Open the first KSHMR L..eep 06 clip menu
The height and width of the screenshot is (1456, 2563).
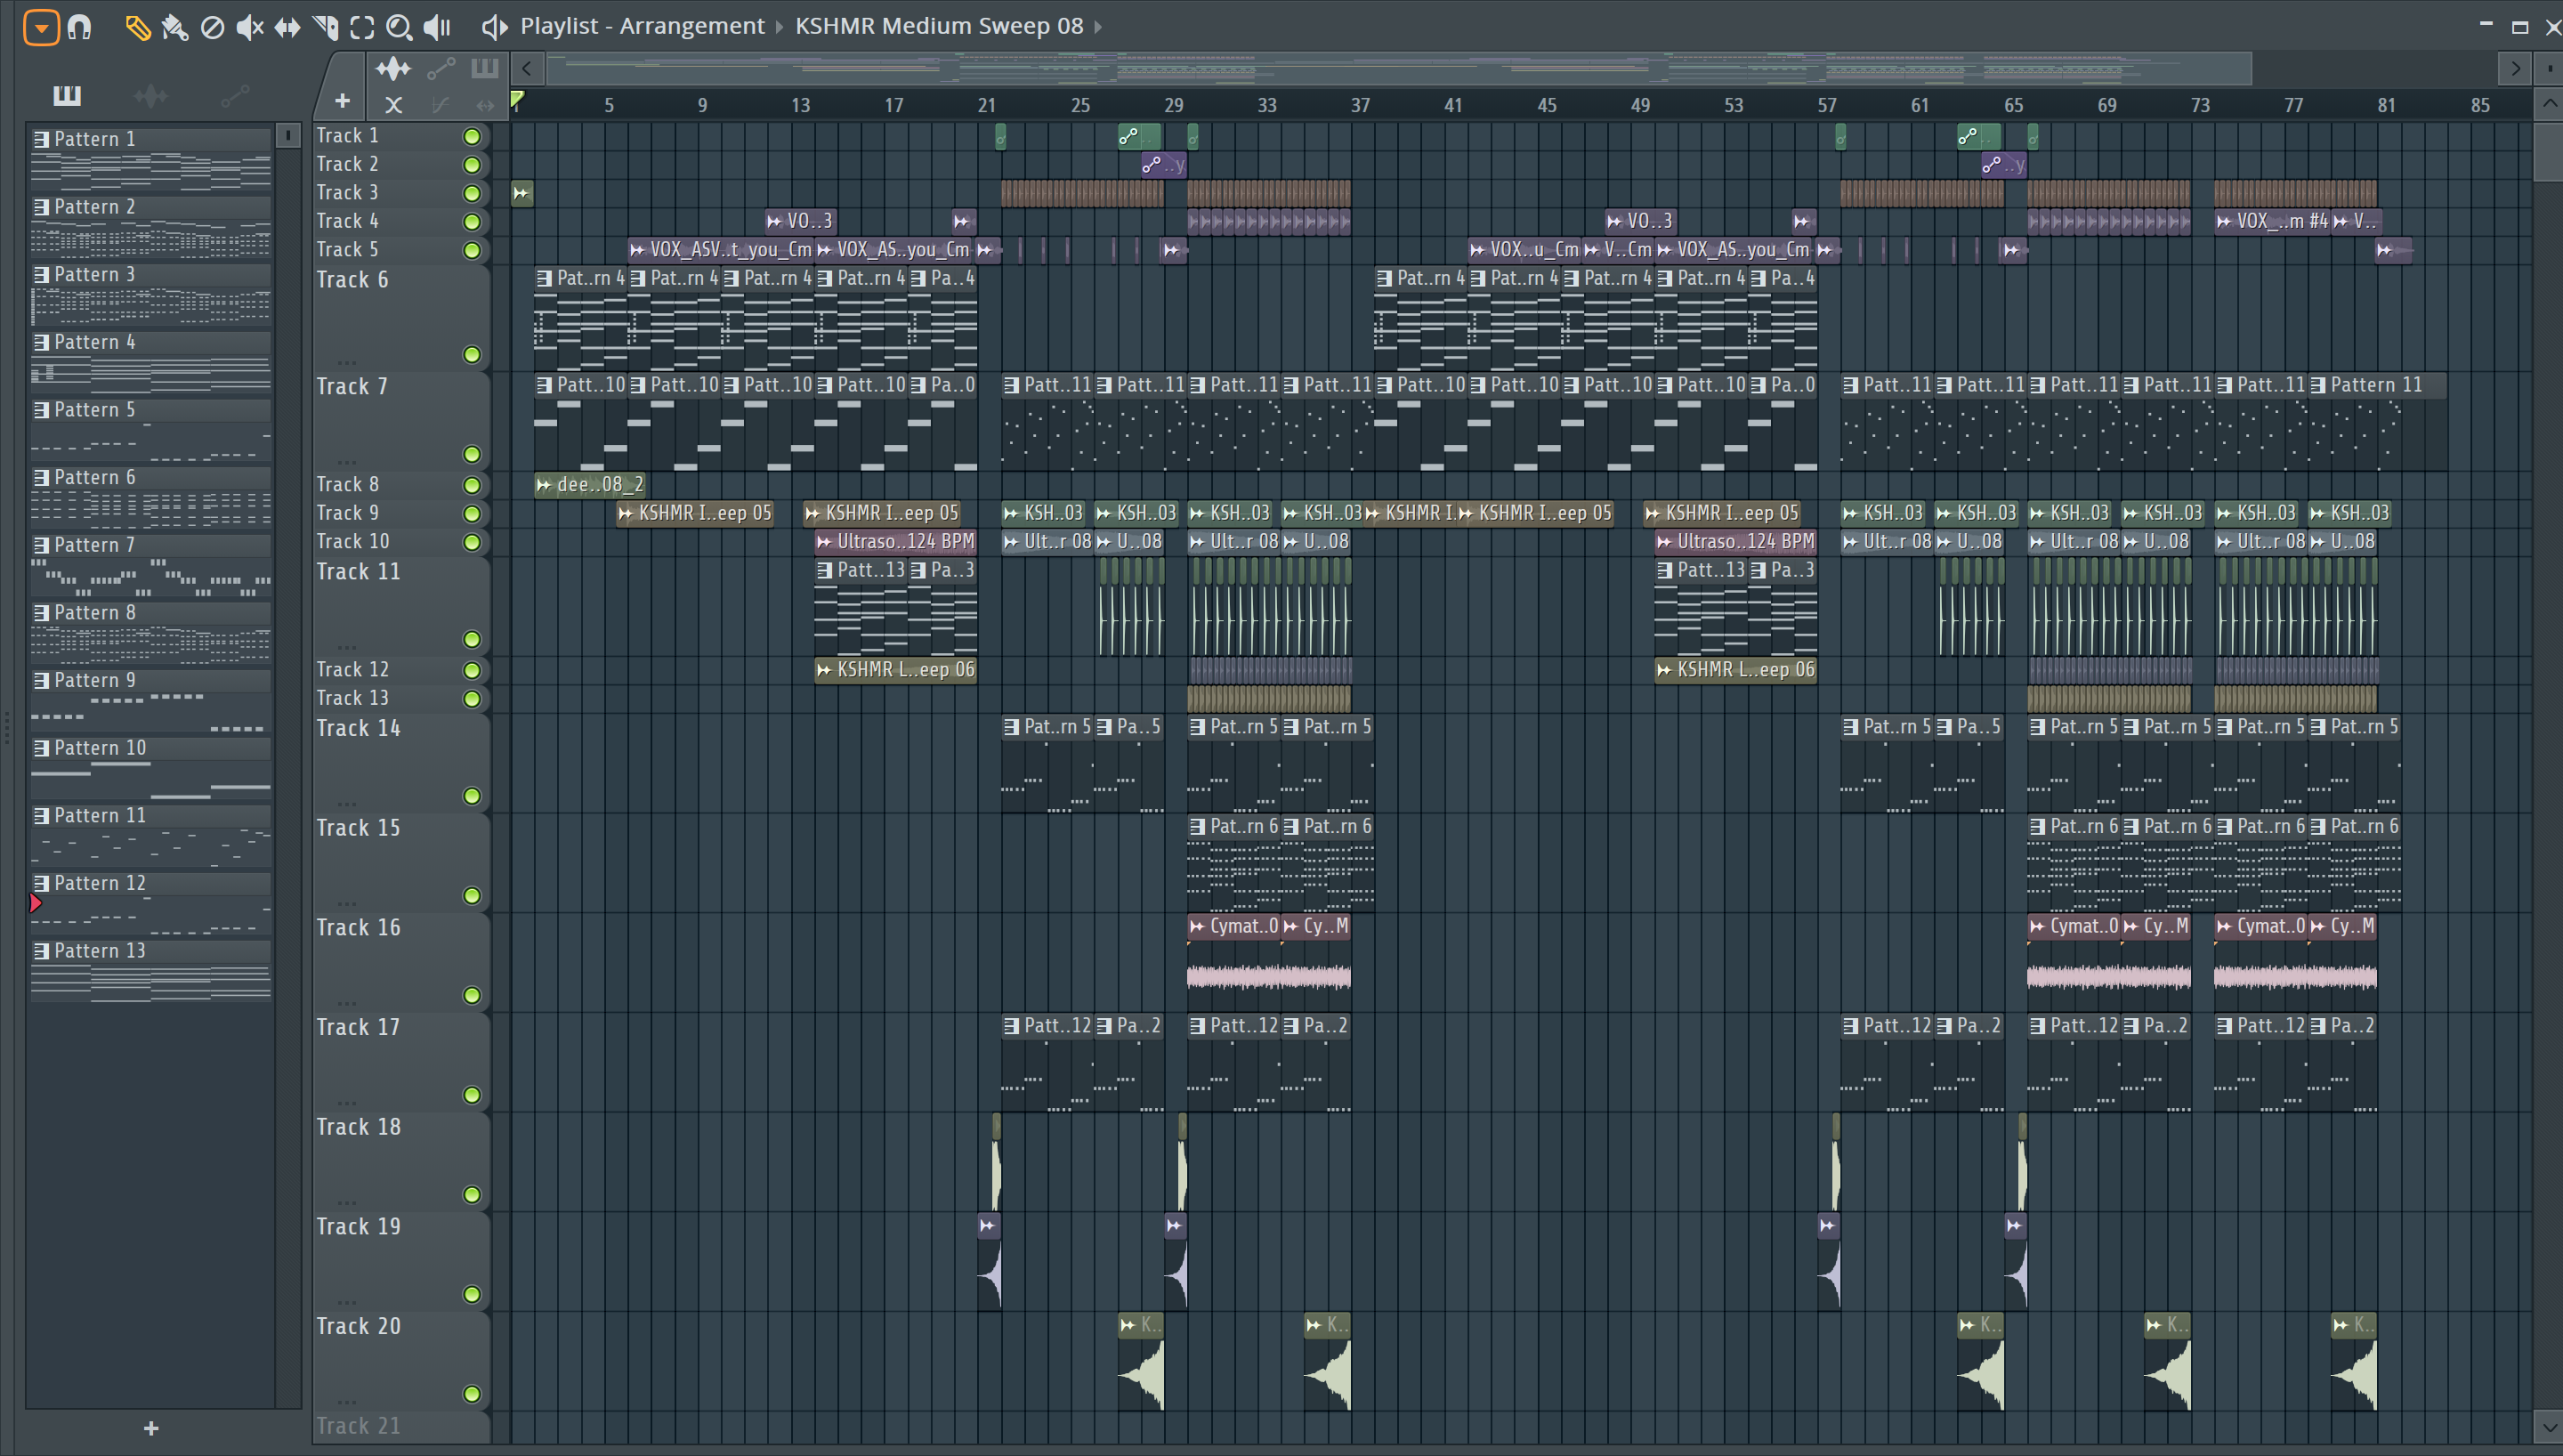(x=825, y=670)
